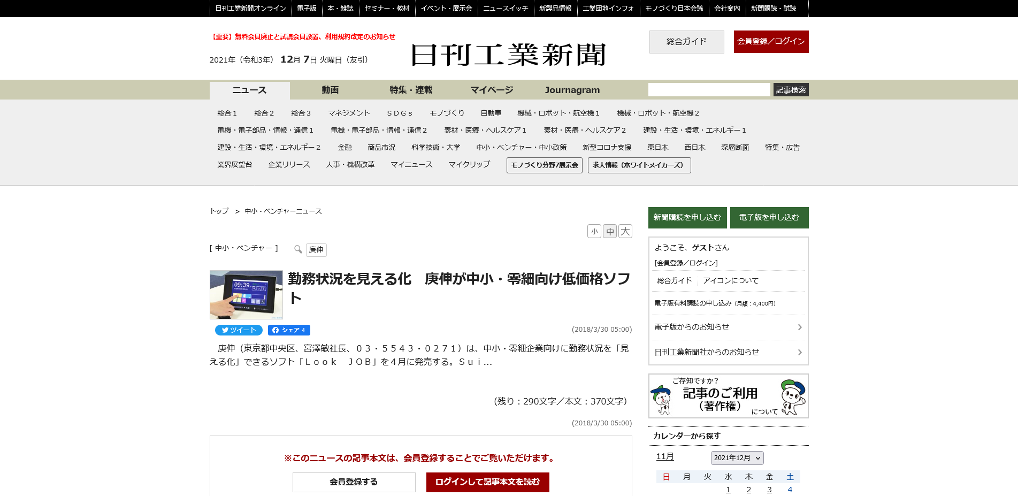Select calendar day 1

point(728,490)
